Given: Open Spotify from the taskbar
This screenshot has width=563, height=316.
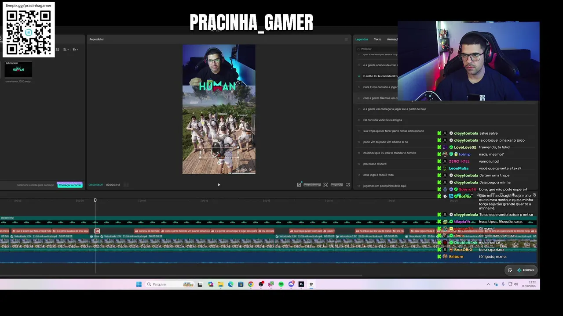Looking at the screenshot, I should 281,284.
